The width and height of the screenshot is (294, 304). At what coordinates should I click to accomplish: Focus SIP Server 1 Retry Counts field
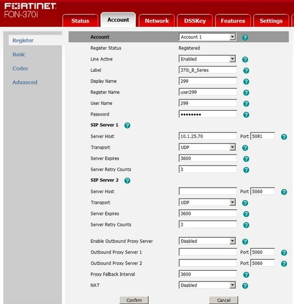click(208, 170)
